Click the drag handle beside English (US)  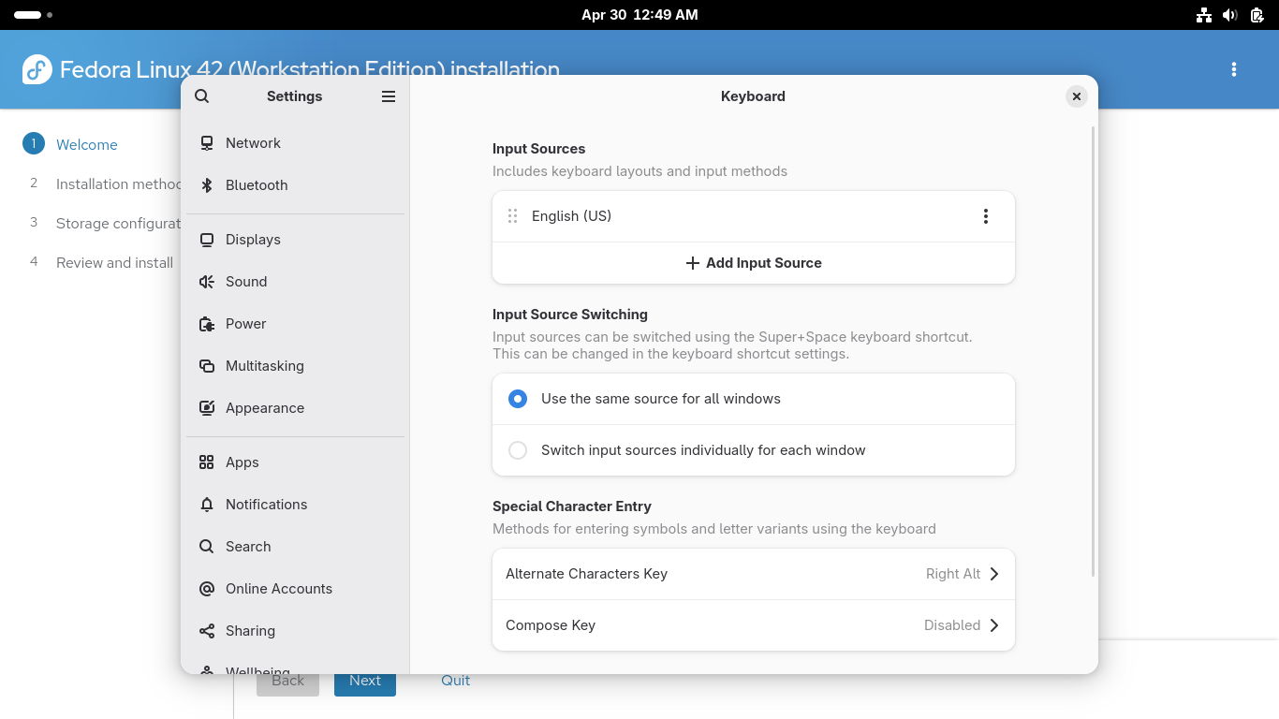point(512,216)
